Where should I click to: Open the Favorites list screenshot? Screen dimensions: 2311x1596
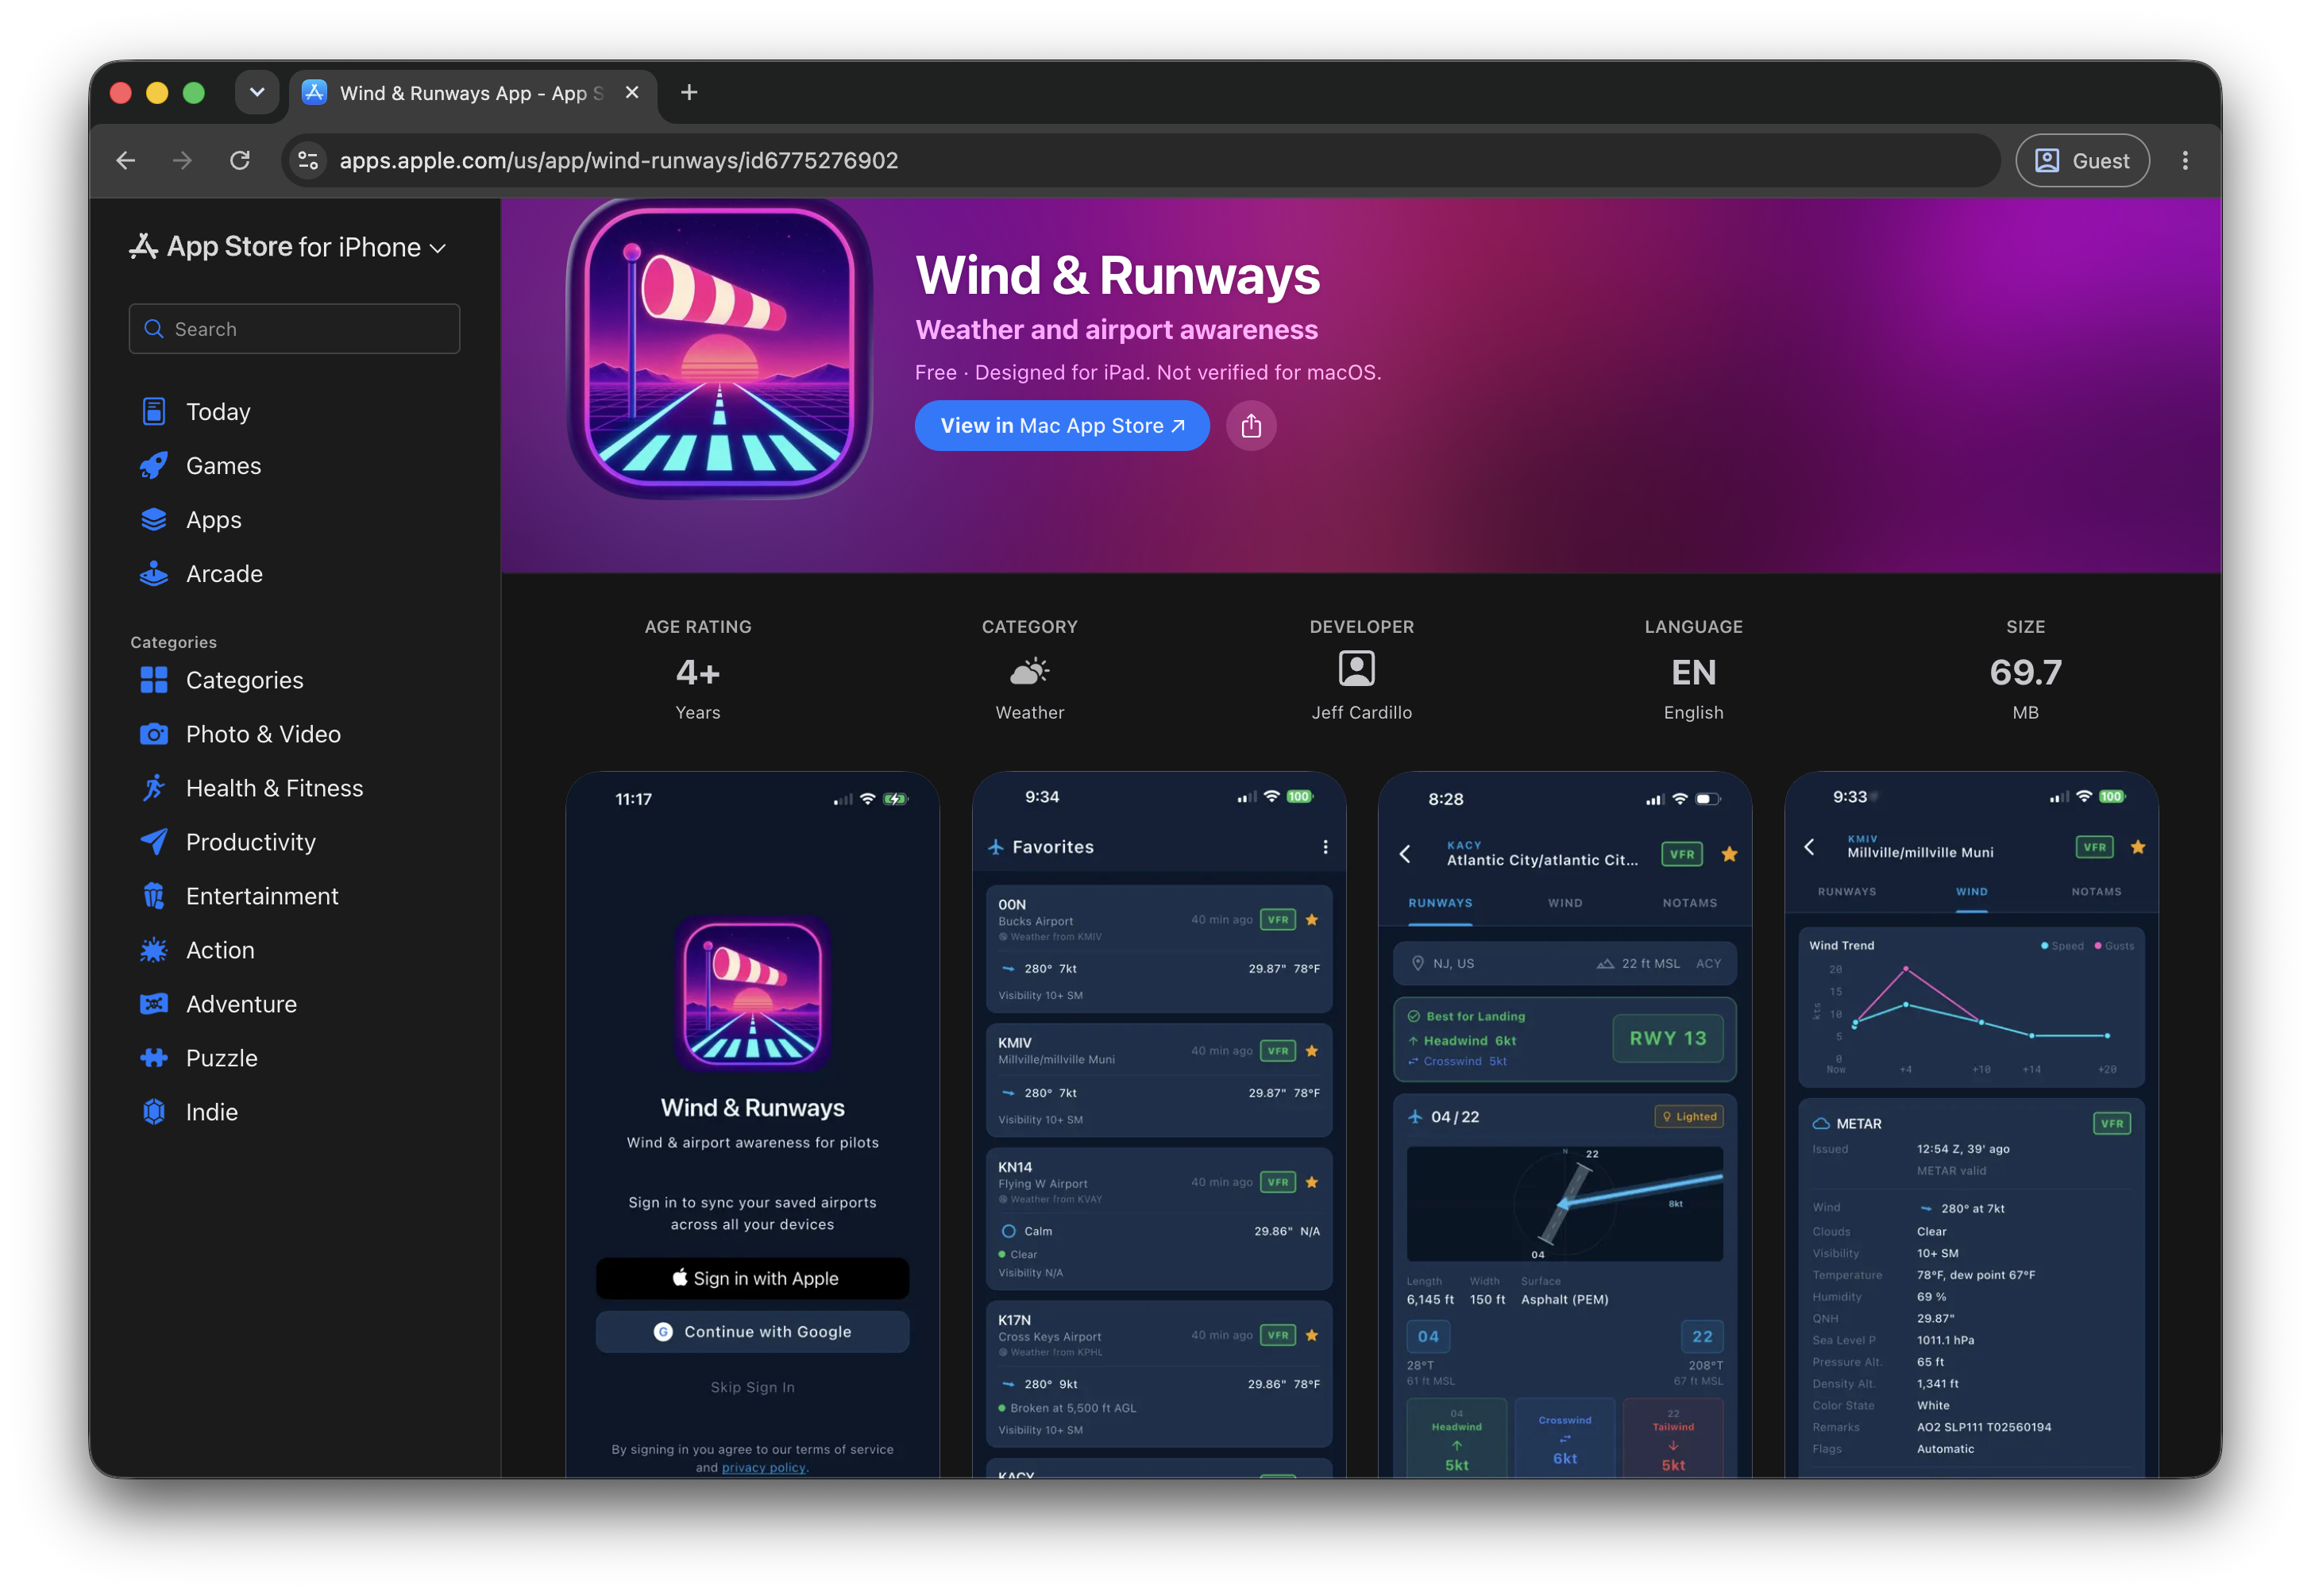(x=1158, y=1124)
